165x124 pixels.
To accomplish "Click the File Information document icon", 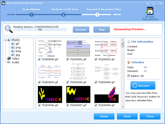I will [x=129, y=42].
